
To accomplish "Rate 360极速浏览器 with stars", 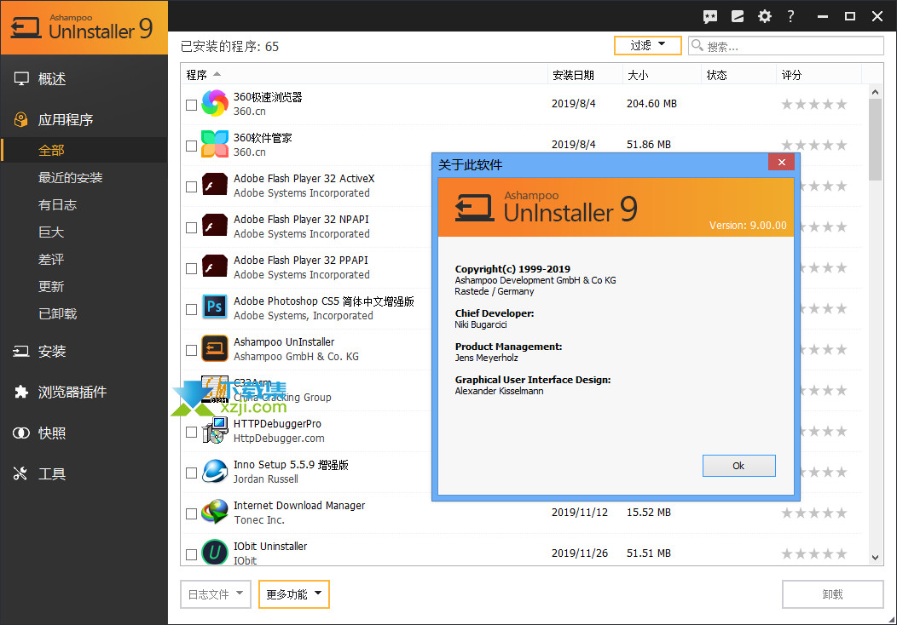I will coord(814,104).
